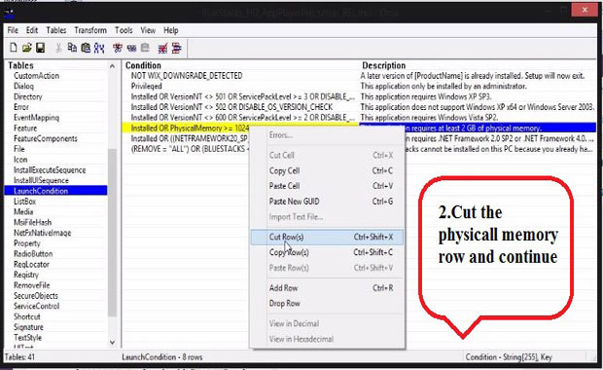Select the TextStyle table

(x=27, y=338)
